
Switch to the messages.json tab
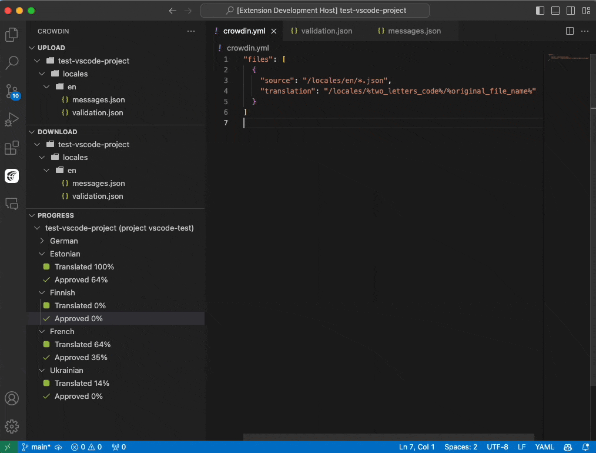414,31
